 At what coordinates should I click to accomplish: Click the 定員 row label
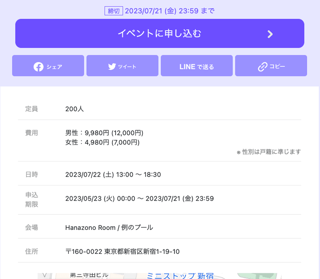point(32,109)
